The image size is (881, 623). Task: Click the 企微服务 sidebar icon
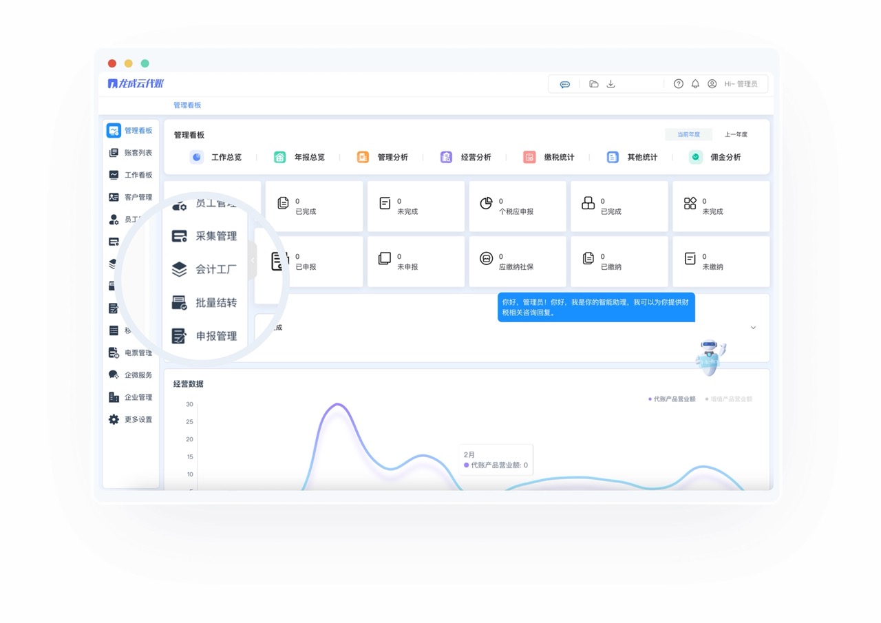coord(114,374)
